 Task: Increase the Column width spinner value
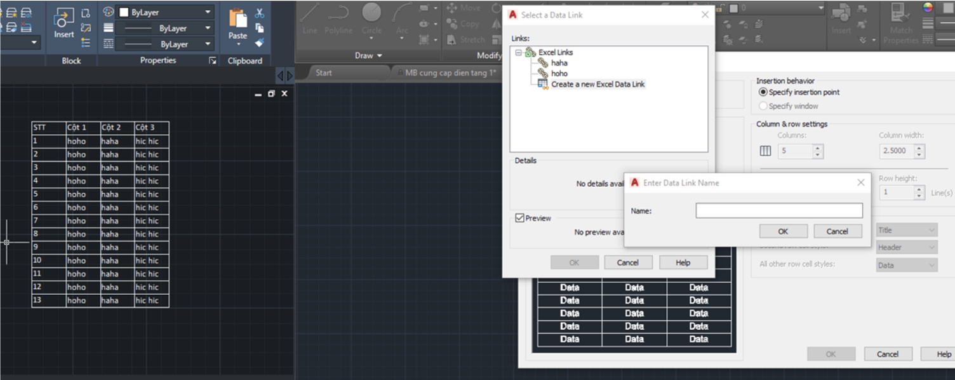click(x=919, y=148)
